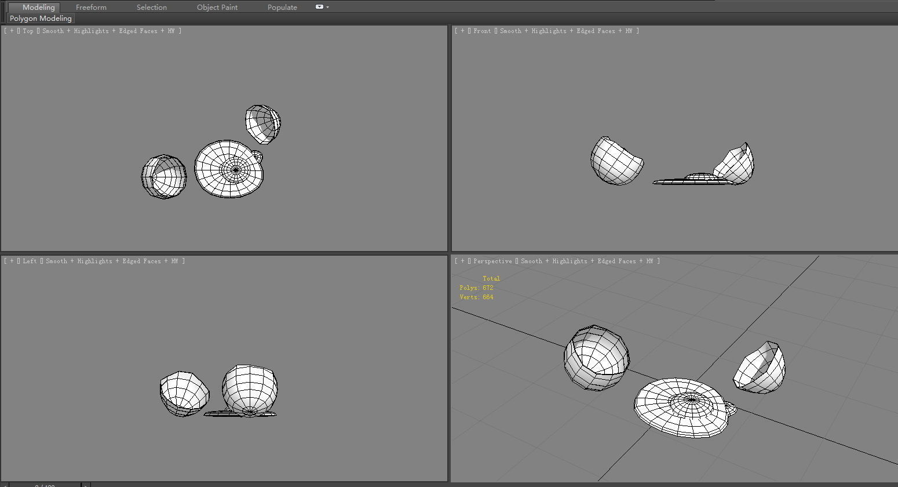The image size is (898, 487).
Task: Open the Perspective viewport [+] general menu
Action: coord(462,261)
